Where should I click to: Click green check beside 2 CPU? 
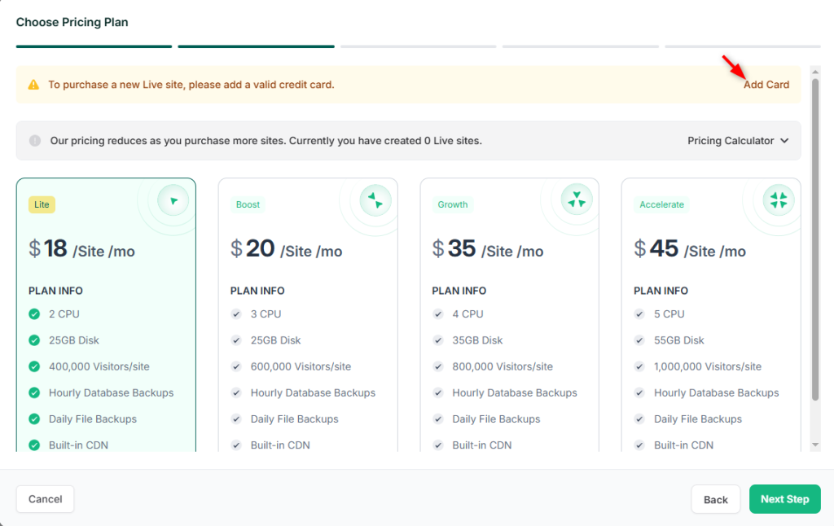[34, 313]
